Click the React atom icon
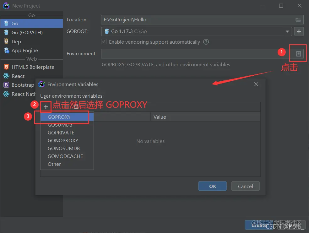The height and width of the screenshot is (233, 309). coord(6,76)
